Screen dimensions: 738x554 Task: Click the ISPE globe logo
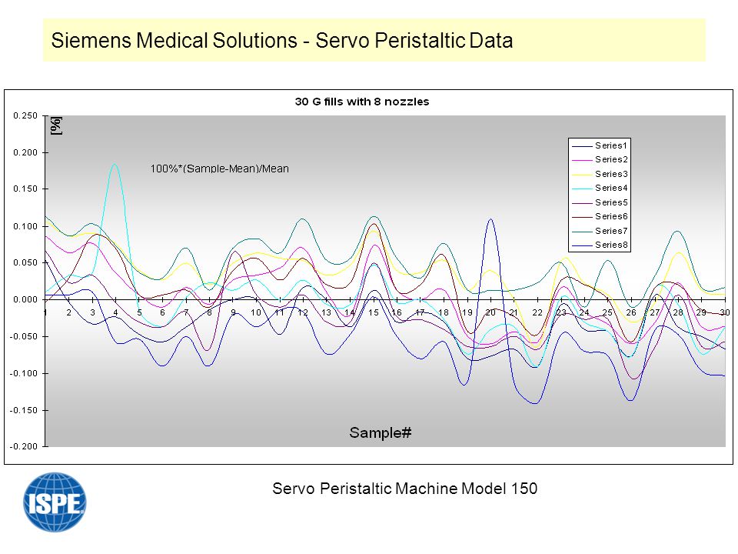coord(55,502)
